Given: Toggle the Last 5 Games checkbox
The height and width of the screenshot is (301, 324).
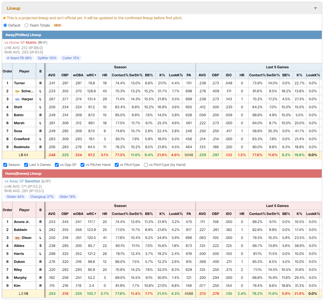Looking at the screenshot, I should [26, 165].
